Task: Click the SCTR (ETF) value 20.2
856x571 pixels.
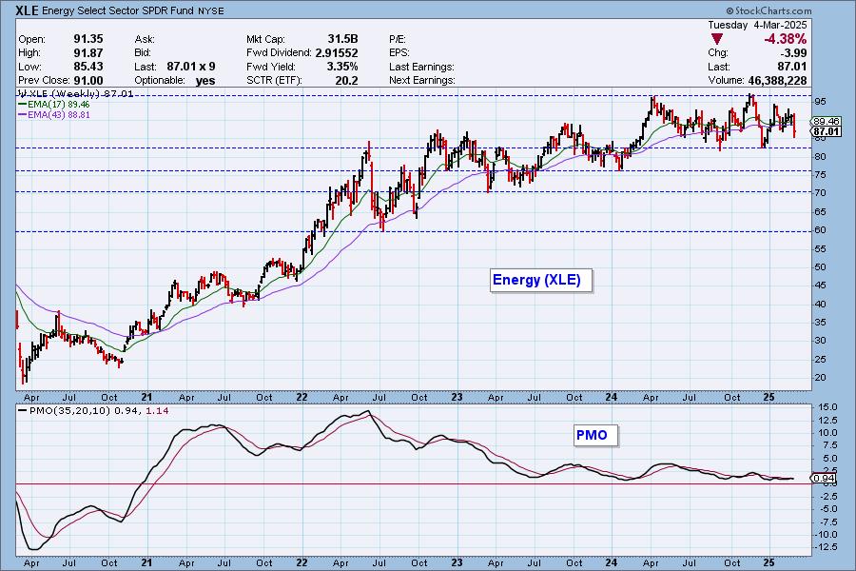Action: pos(347,81)
